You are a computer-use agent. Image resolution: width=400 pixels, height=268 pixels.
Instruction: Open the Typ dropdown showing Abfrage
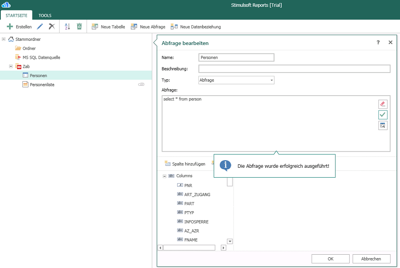pos(236,80)
